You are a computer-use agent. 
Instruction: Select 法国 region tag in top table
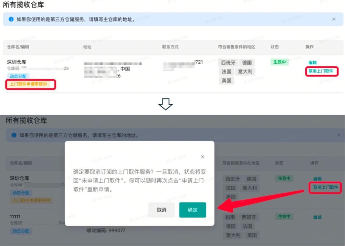226,71
